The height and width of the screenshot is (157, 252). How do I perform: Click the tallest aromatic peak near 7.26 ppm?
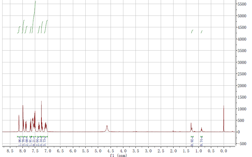pos(41,116)
